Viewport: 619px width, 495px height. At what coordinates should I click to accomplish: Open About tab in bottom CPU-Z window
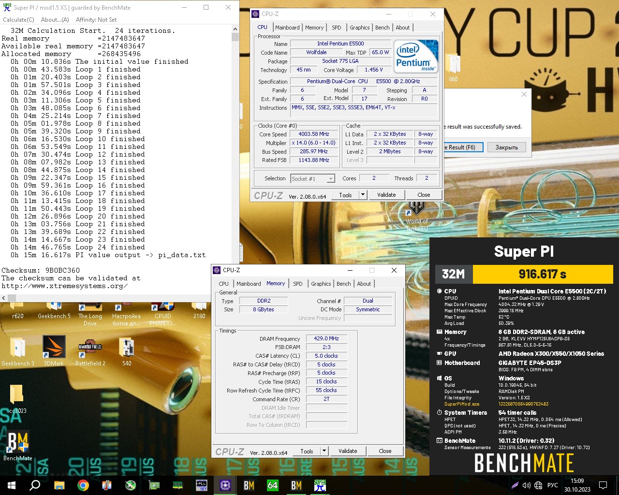pos(364,284)
